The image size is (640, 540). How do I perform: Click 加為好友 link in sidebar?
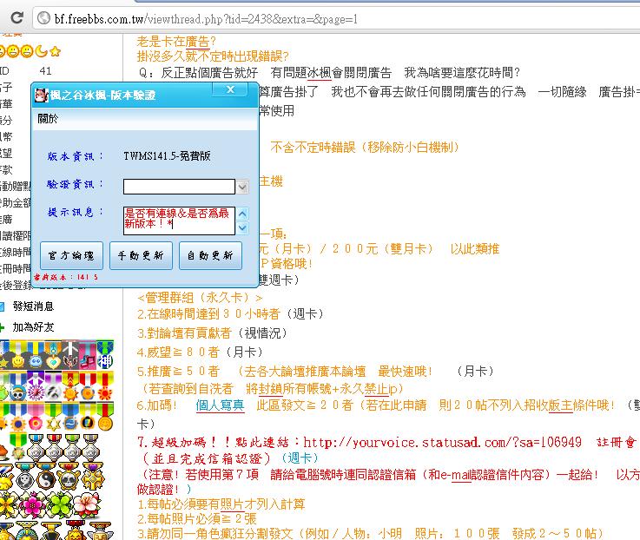[33, 327]
